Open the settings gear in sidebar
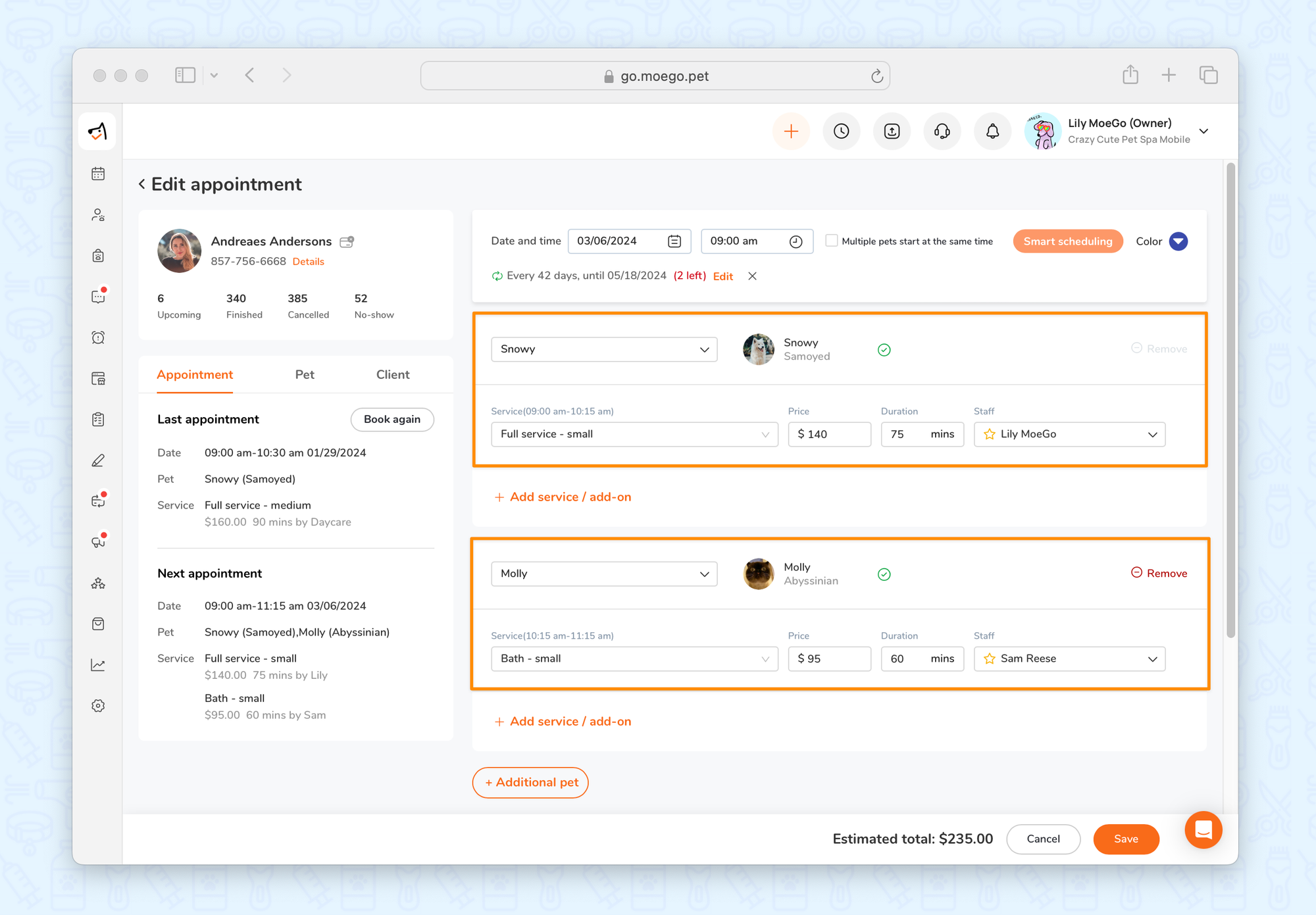This screenshot has width=1316, height=915. coord(98,706)
